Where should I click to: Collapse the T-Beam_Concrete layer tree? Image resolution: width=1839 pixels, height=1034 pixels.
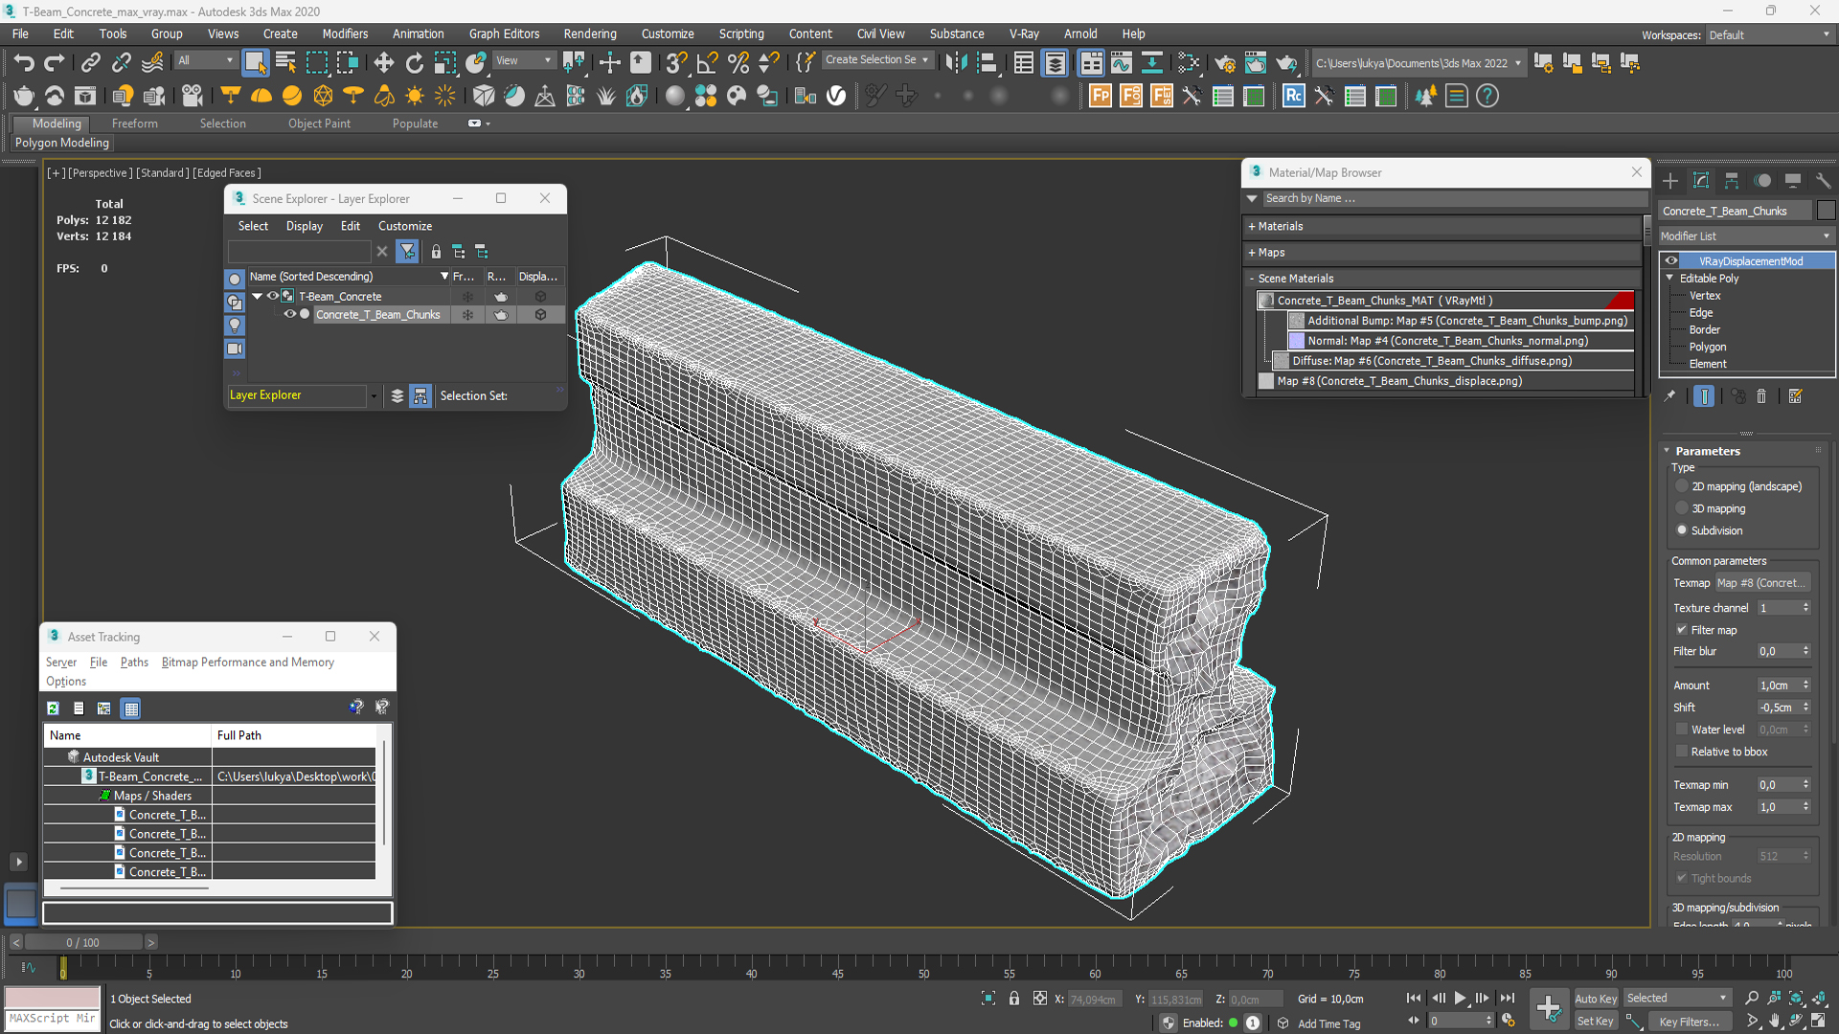tap(257, 297)
